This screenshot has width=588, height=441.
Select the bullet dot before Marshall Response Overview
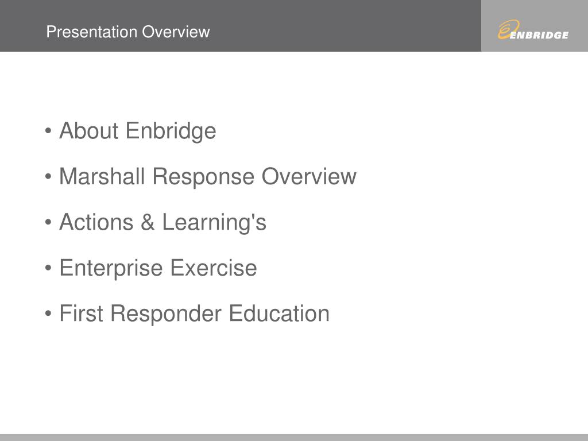(48, 177)
